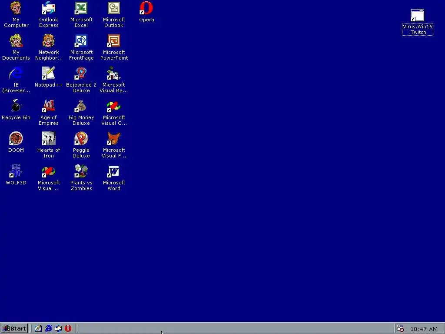445x334 pixels.
Task: Launch Opera from Quick Launch bar
Action: point(68,329)
